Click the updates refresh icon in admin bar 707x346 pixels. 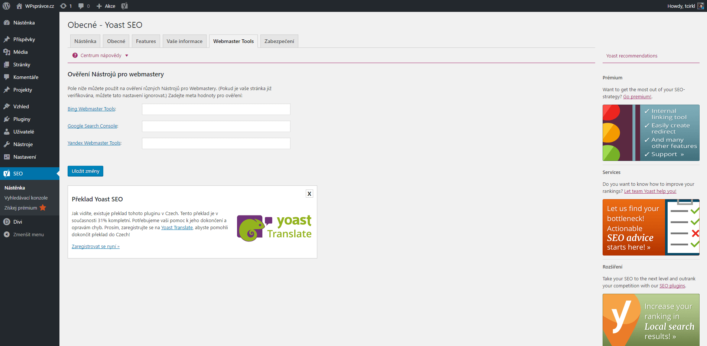pos(64,6)
